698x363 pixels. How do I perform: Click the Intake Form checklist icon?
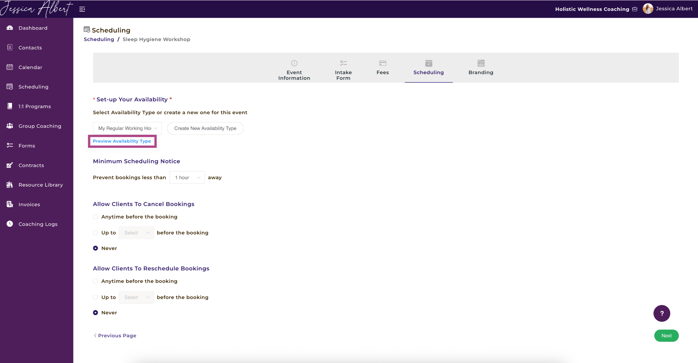pyautogui.click(x=343, y=63)
